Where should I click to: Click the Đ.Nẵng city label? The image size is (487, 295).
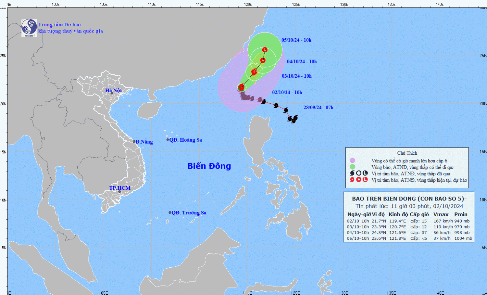coord(144,142)
